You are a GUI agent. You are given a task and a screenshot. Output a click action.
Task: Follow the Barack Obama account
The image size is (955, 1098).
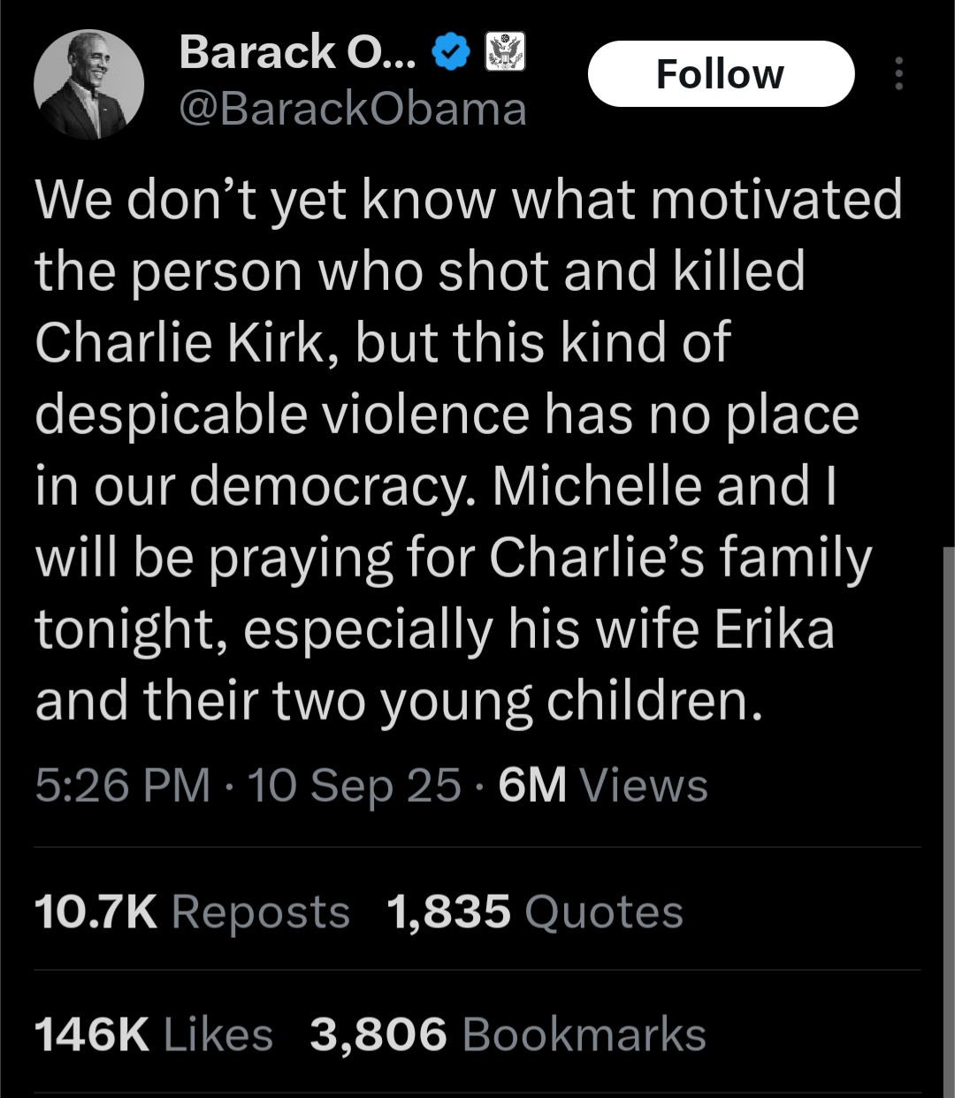(x=721, y=74)
